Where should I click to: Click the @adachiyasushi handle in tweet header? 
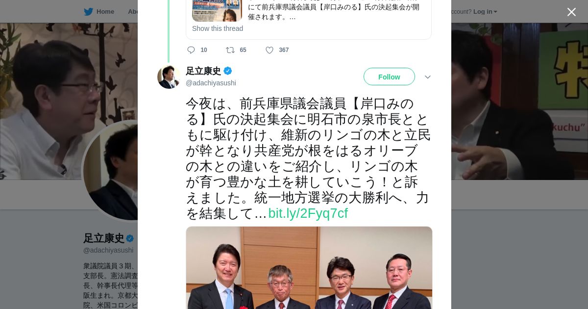[211, 83]
